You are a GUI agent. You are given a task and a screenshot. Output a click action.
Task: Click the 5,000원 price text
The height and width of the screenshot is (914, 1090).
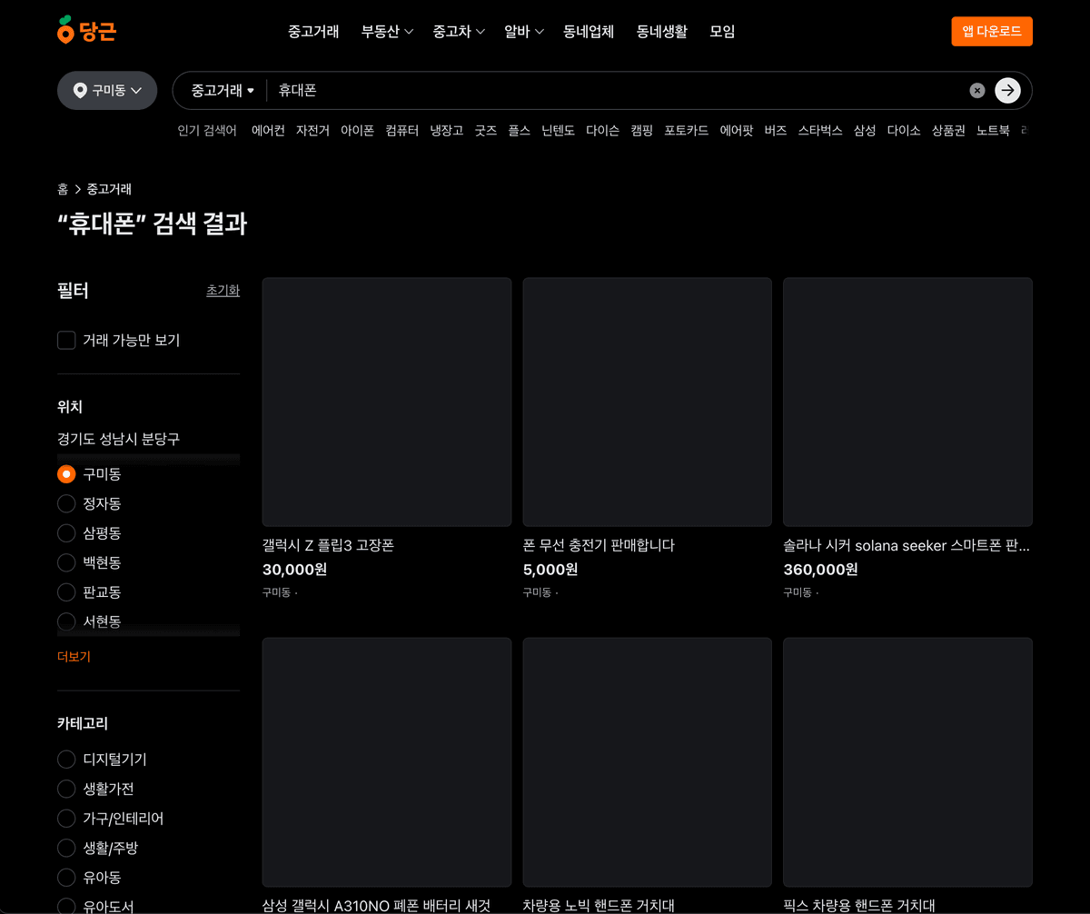pyautogui.click(x=550, y=570)
